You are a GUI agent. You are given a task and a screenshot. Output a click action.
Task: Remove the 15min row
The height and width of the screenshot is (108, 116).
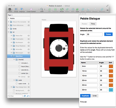coord(111,76)
